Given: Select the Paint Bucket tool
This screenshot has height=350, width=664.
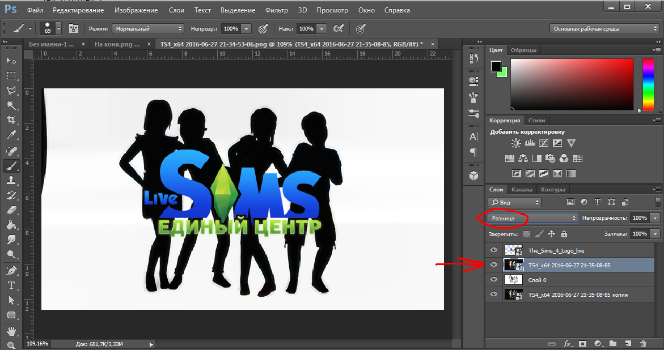Looking at the screenshot, I should tap(11, 225).
